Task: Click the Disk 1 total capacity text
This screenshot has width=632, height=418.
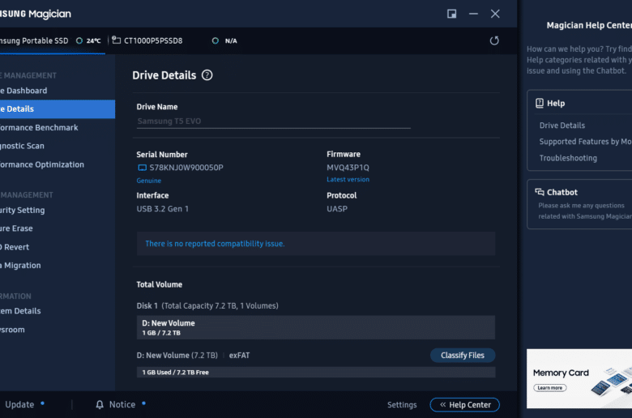Action: click(207, 305)
